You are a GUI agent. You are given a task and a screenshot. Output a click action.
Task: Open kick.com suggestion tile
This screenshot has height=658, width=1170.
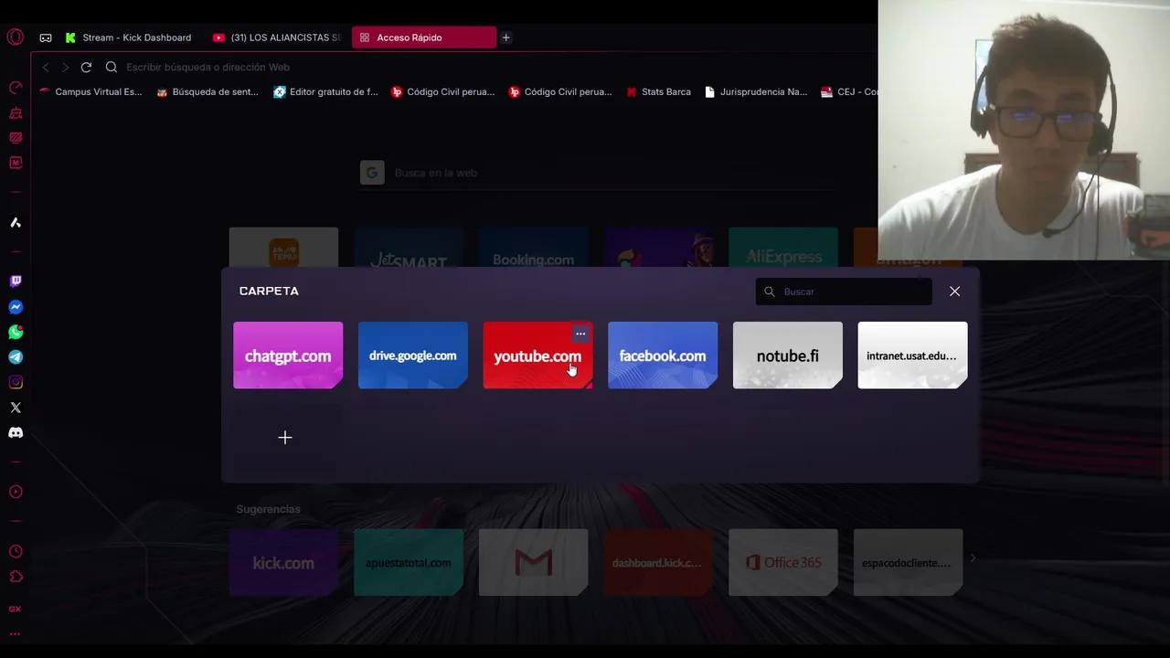tap(283, 563)
